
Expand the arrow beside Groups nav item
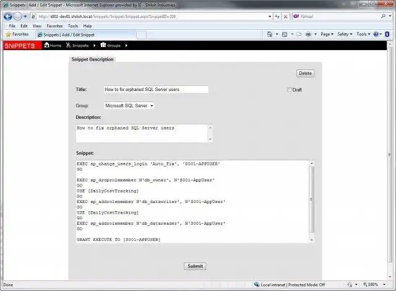pos(126,45)
